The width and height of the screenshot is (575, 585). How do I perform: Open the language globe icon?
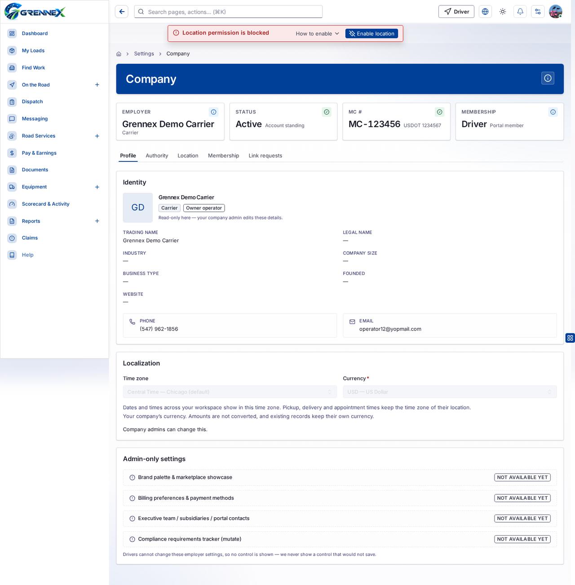point(485,12)
